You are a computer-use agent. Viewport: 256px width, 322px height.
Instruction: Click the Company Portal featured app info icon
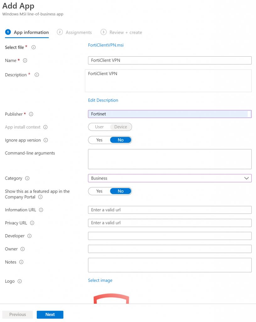pos(41,197)
